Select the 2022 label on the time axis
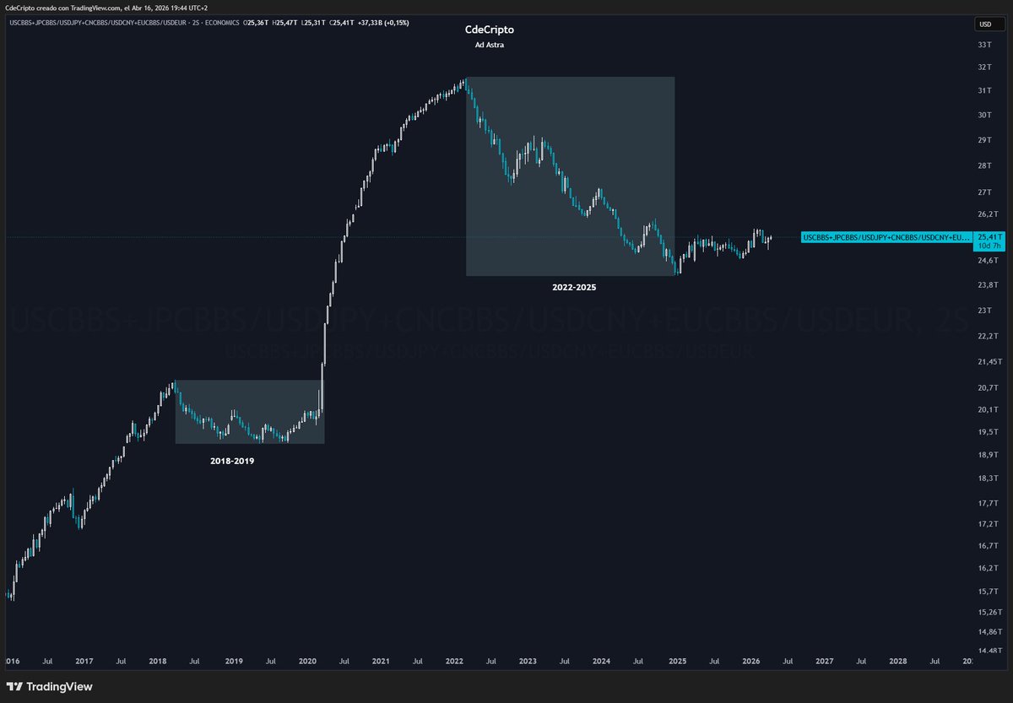The image size is (1013, 703). coord(454,662)
